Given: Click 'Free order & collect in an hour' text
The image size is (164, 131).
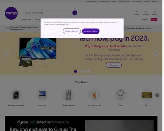Looking at the screenshot, I should click(139, 28).
